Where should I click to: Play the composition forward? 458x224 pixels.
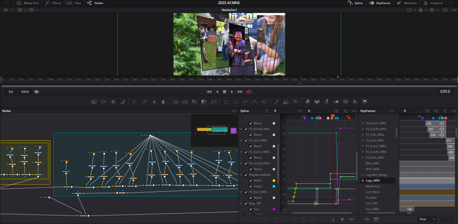coord(232,92)
